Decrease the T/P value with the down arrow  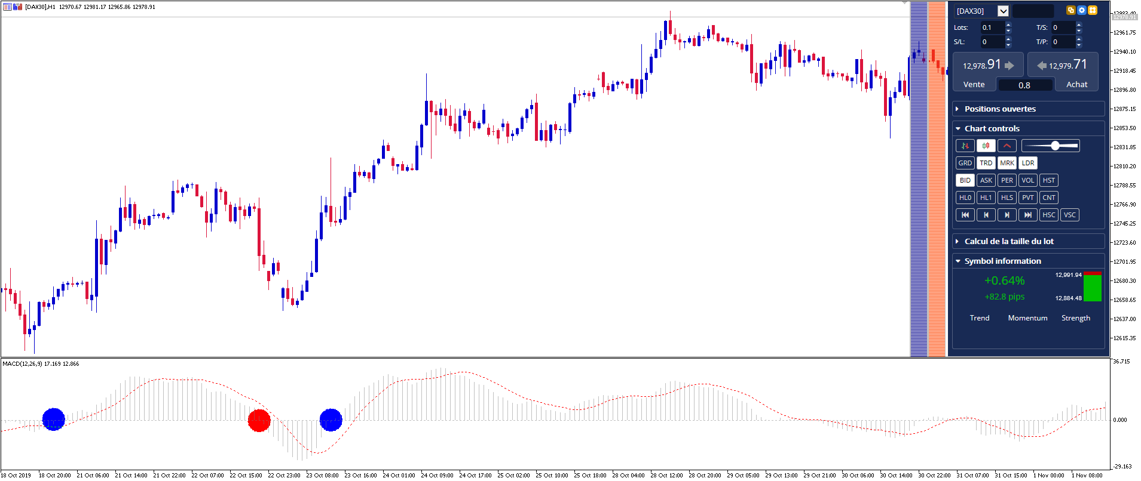pos(1079,45)
